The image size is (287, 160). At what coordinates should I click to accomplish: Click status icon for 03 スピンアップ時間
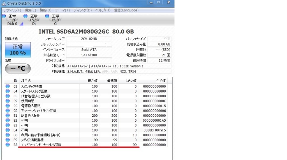coord(8,86)
